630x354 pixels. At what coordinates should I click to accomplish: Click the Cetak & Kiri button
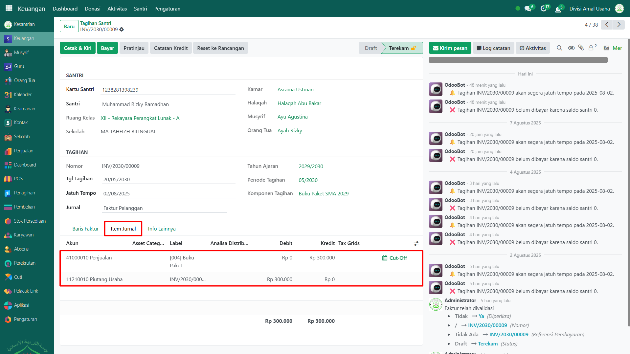tap(78, 48)
